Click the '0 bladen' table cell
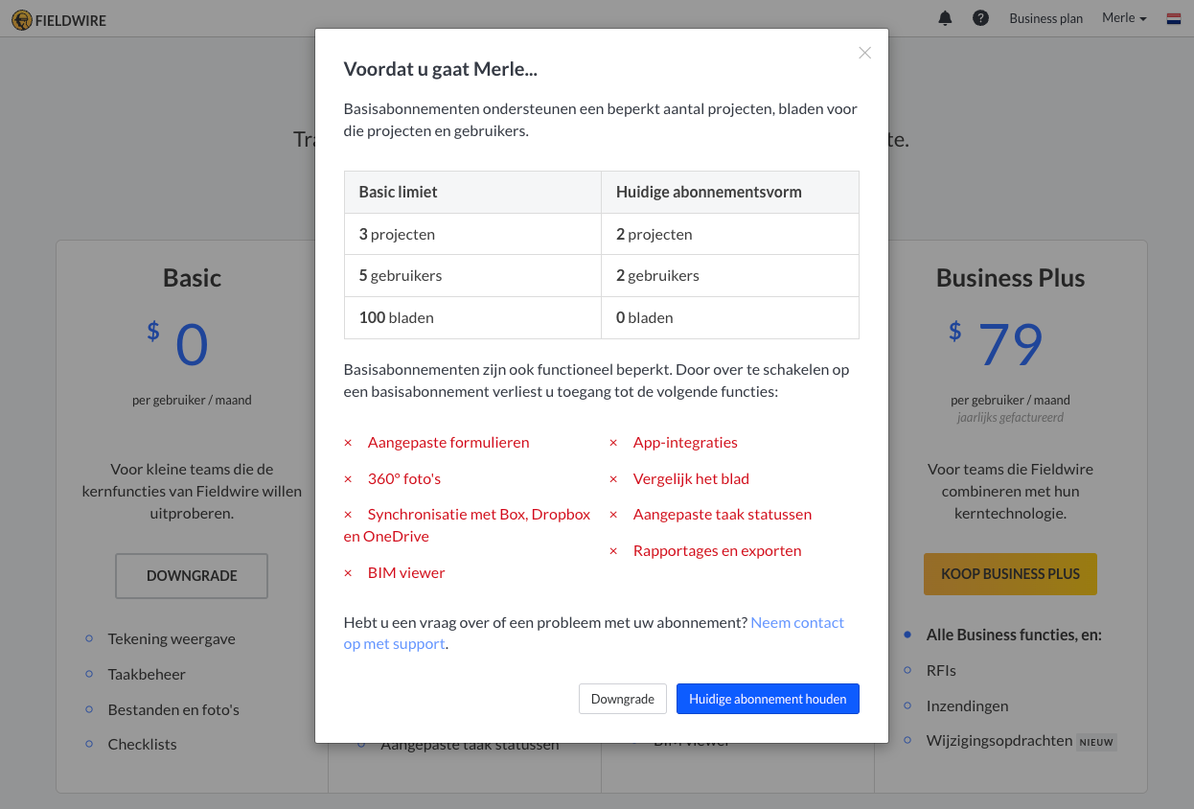 click(x=730, y=317)
